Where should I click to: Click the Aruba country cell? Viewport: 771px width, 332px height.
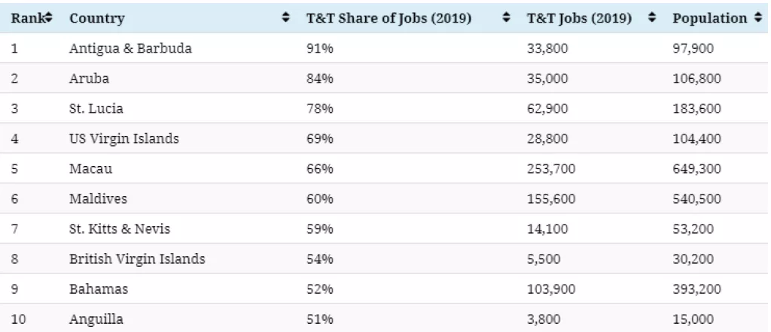point(89,78)
